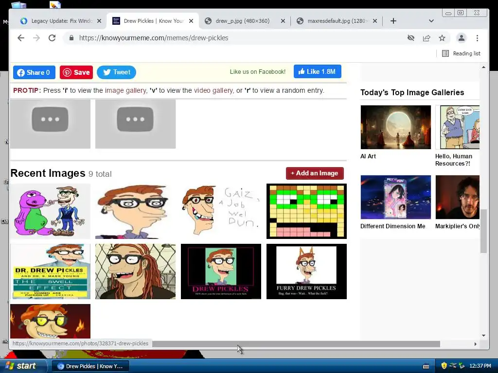Click the vertical scrollbar up arrow
The image size is (498, 373).
[483, 67]
